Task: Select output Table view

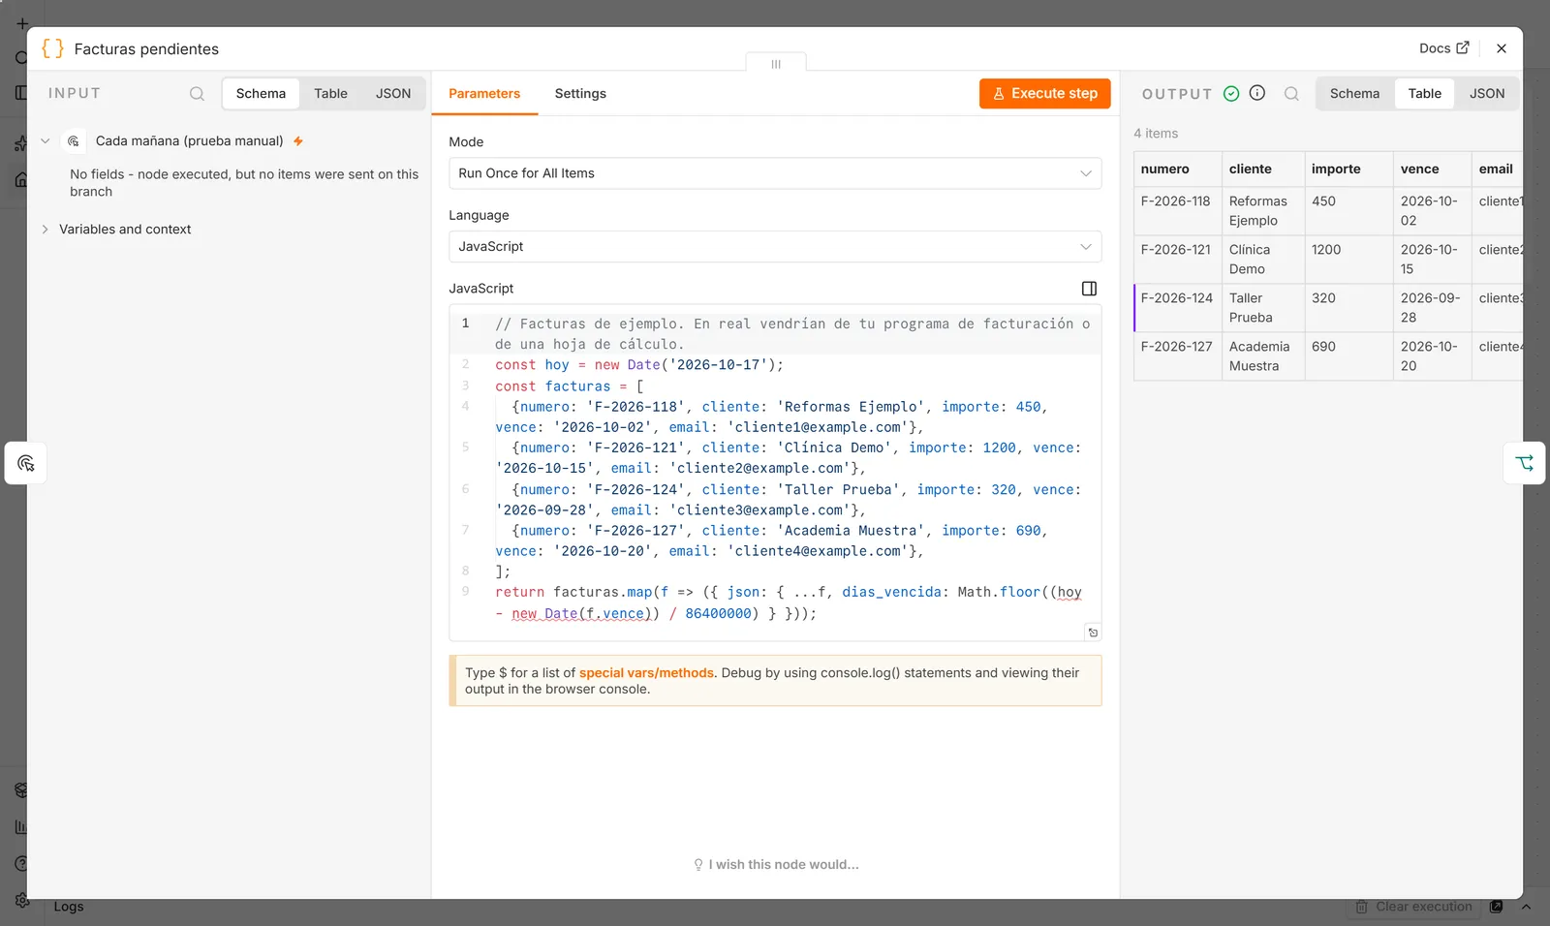Action: pos(1424,94)
